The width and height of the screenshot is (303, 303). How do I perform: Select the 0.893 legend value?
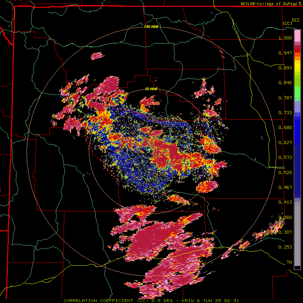click(x=285, y=68)
